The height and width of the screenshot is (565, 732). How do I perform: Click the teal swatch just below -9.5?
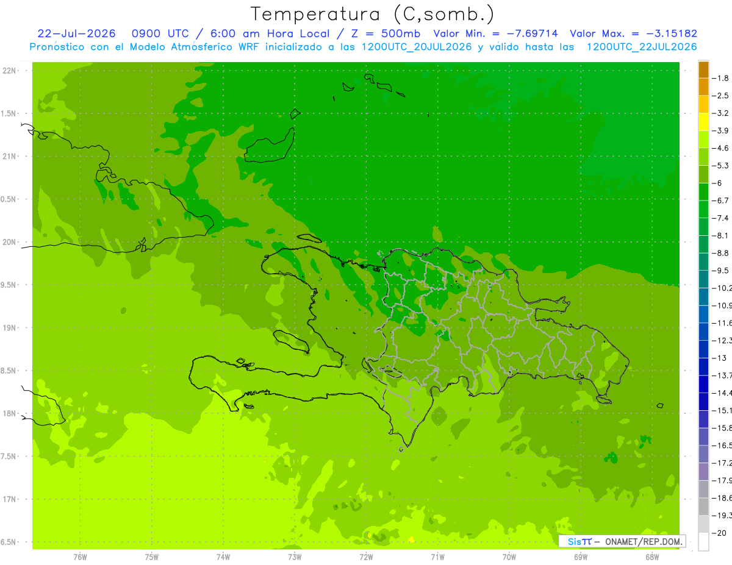click(703, 279)
